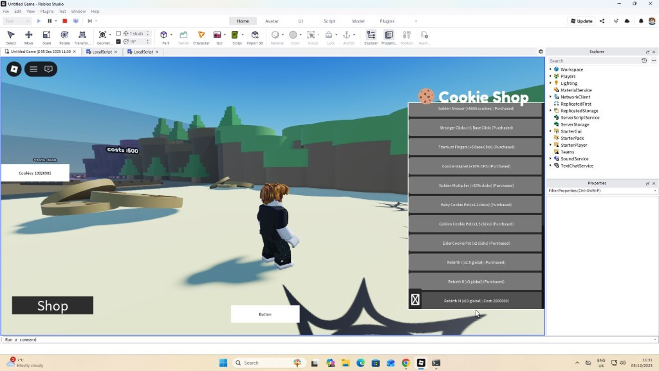Image resolution: width=659 pixels, height=371 pixels.
Task: Switch to the Avatar ribbon tab
Action: pos(272,21)
